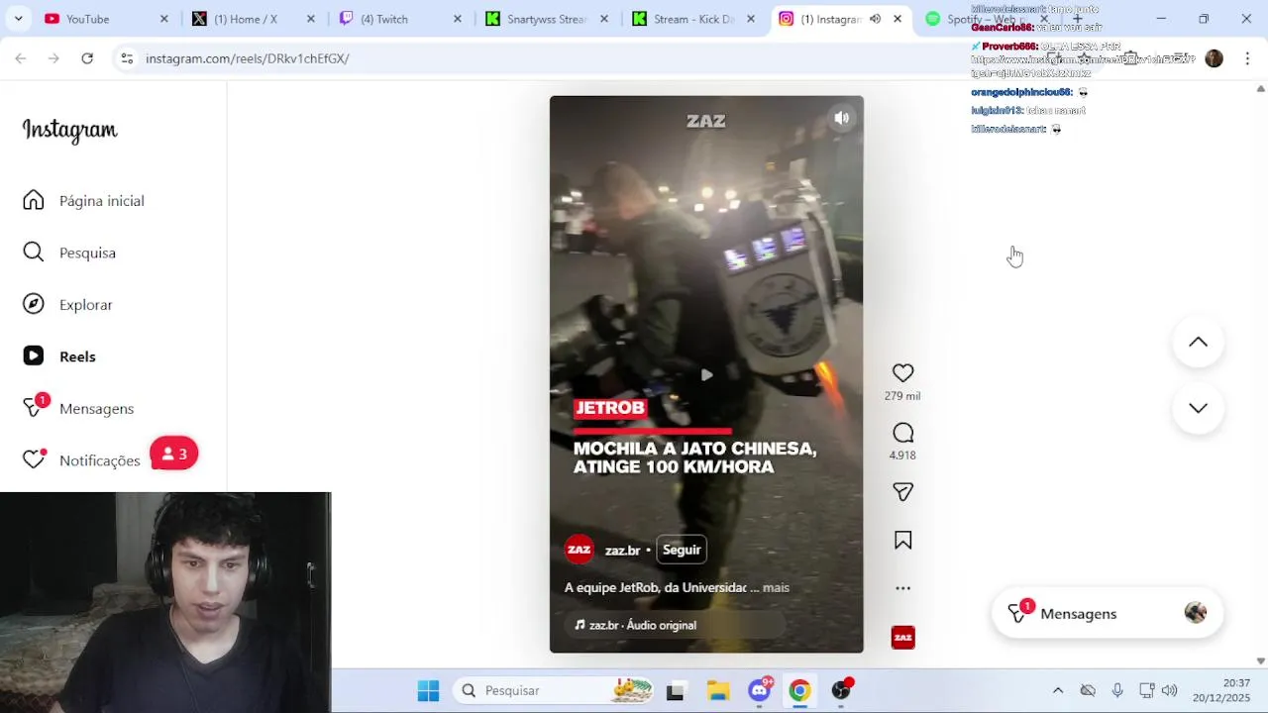Click the Instagram logo wordmark
Screen dimensions: 1268x713
(x=69, y=130)
